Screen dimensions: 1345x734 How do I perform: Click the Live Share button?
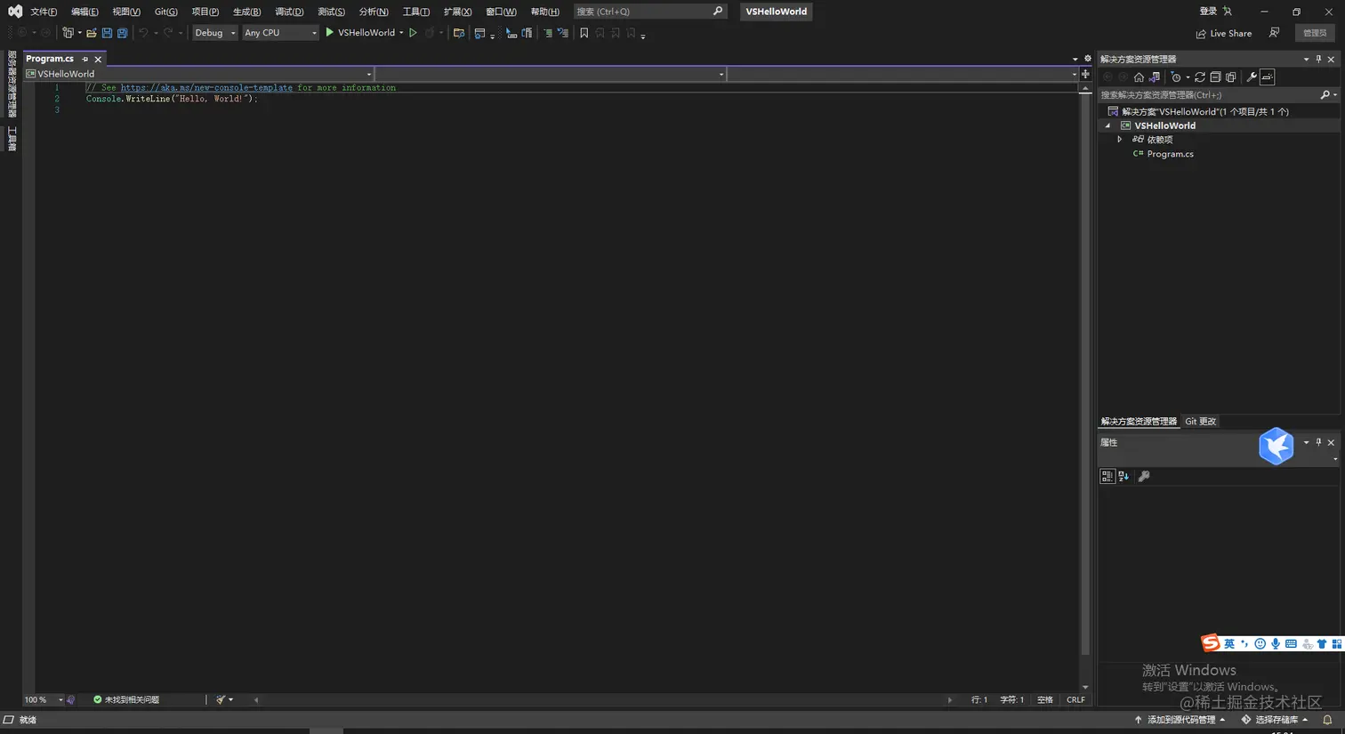(x=1224, y=33)
